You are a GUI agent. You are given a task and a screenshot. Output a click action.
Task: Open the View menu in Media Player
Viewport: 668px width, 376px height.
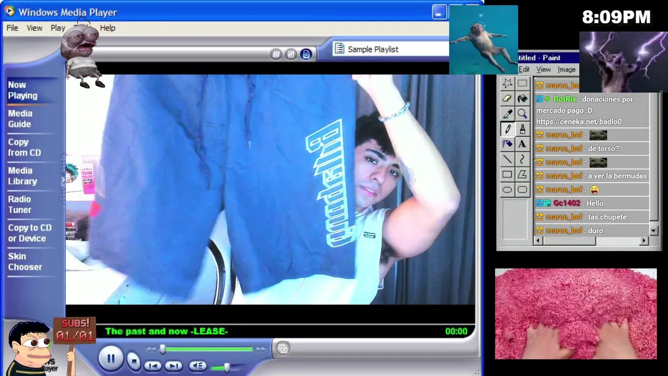click(x=34, y=28)
